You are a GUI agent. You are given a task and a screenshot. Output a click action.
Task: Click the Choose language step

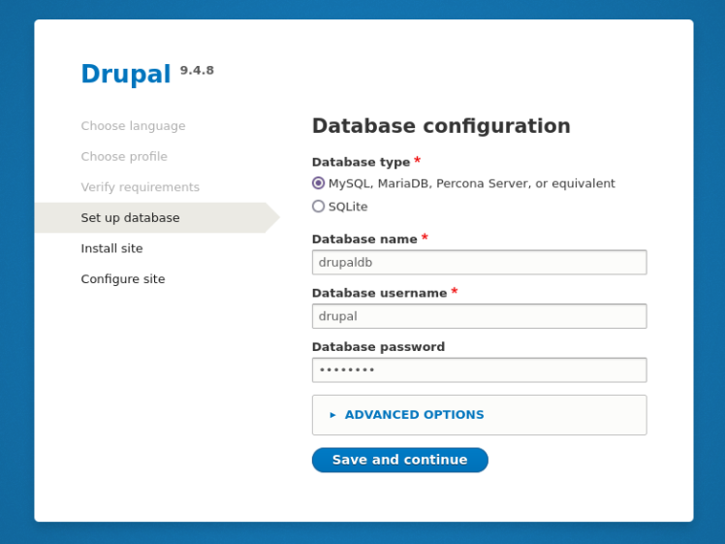click(x=133, y=126)
